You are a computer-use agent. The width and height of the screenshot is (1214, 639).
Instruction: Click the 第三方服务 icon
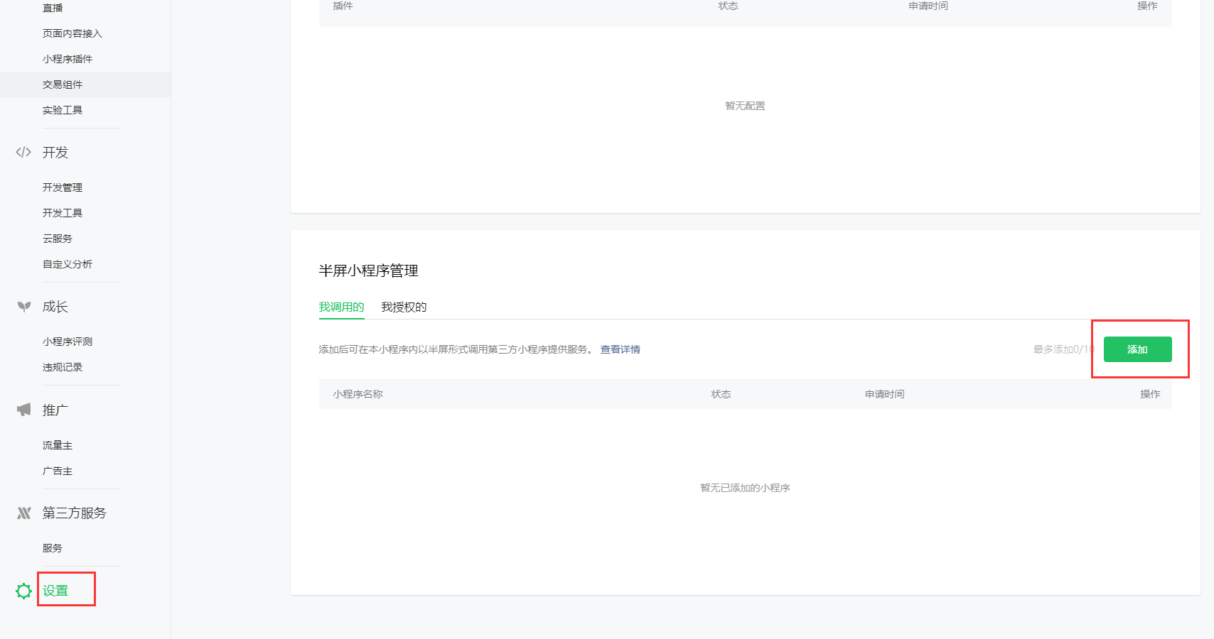tap(24, 513)
